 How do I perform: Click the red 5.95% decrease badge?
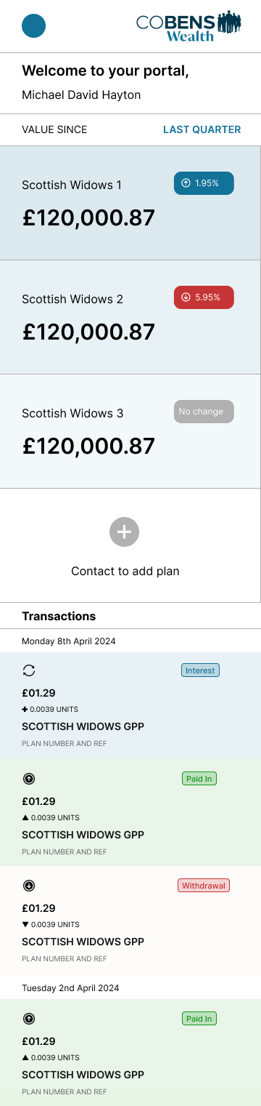[x=204, y=297]
